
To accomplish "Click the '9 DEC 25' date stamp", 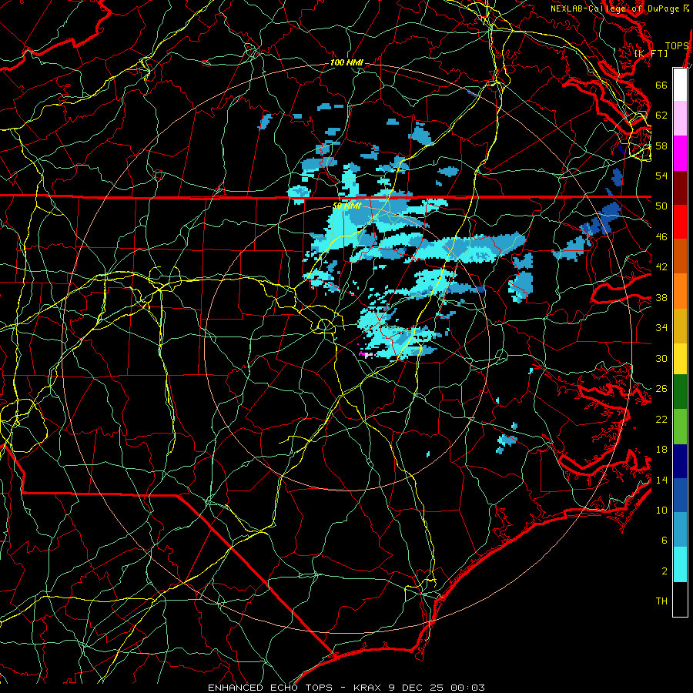I will coord(417,688).
